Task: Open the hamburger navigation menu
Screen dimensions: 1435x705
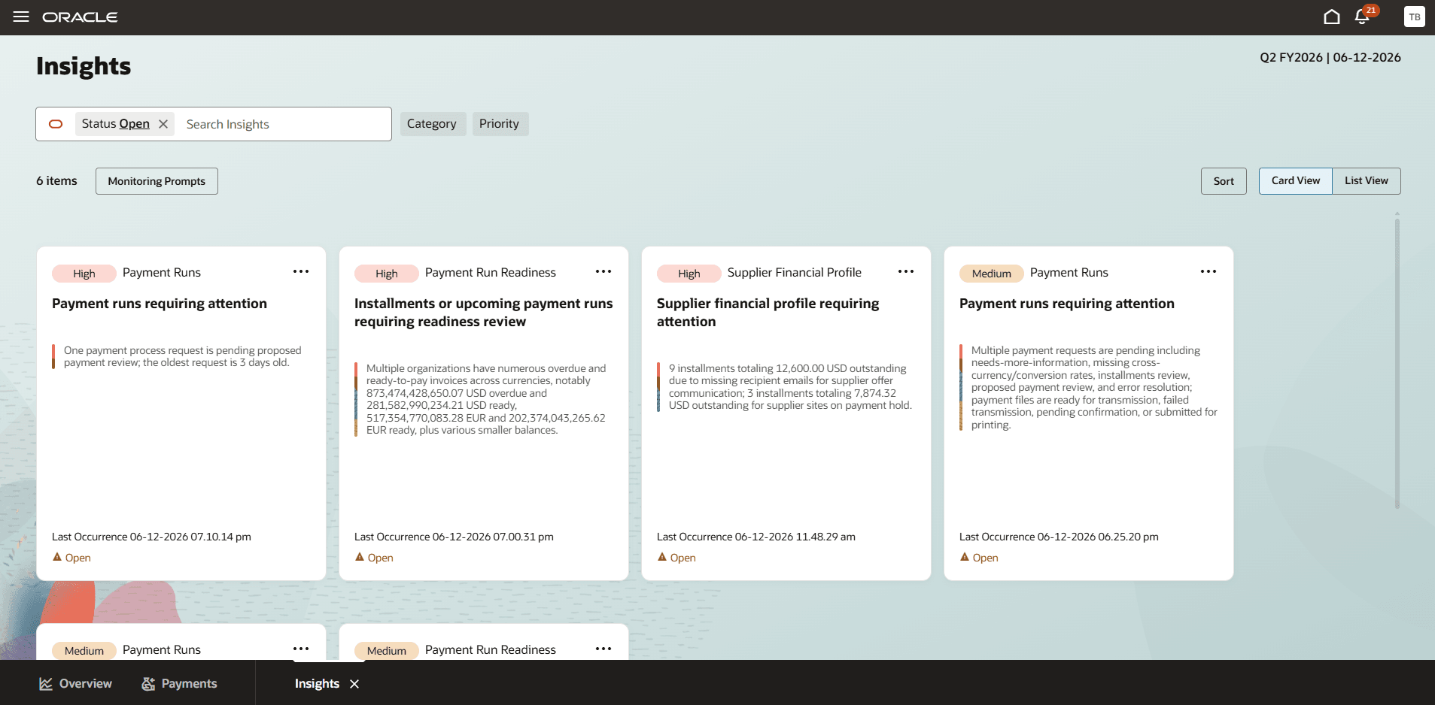Action: point(21,17)
